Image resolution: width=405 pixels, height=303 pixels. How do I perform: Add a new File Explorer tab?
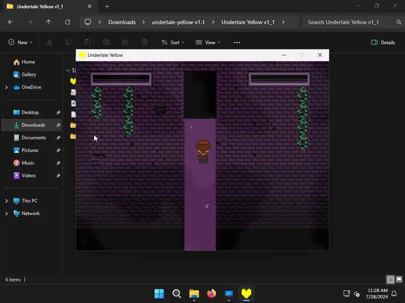(107, 7)
